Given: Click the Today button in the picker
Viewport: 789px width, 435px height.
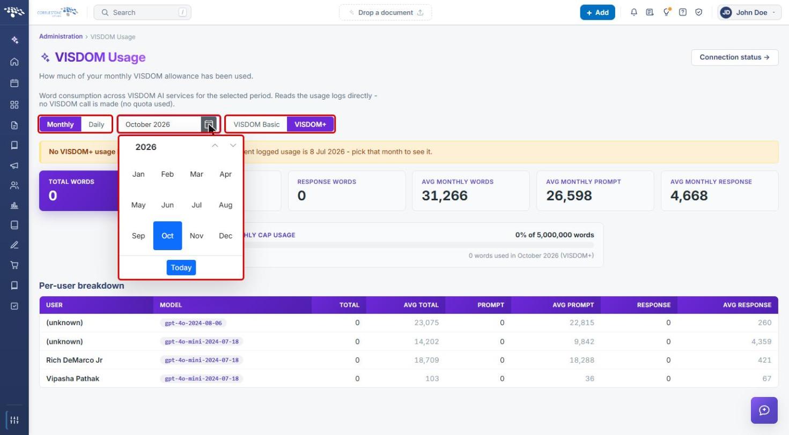Looking at the screenshot, I should coord(181,267).
